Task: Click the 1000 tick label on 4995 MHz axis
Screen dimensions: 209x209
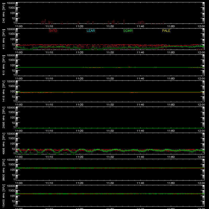Action: pyautogui.click(x=12, y=138)
